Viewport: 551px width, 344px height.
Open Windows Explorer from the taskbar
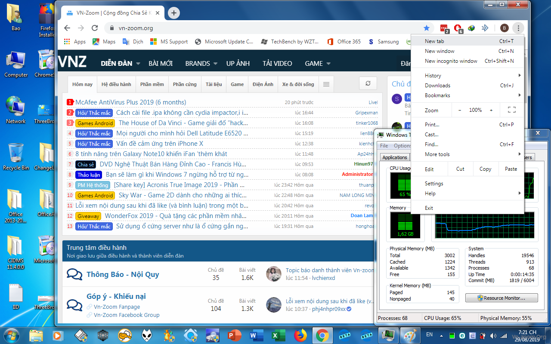pyautogui.click(x=36, y=335)
